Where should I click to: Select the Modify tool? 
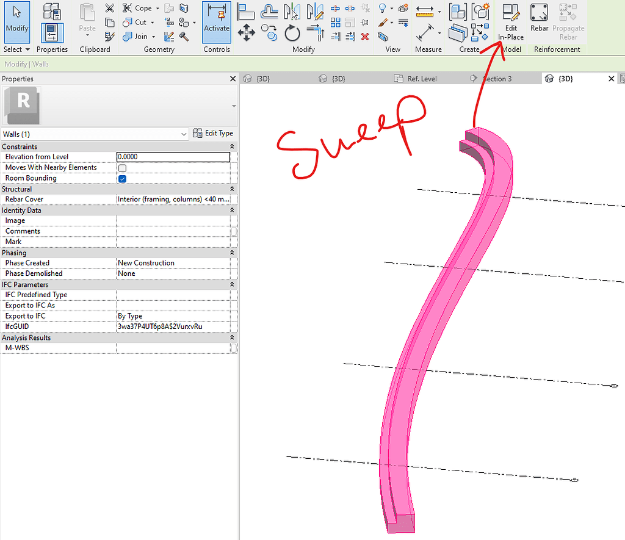[16, 21]
